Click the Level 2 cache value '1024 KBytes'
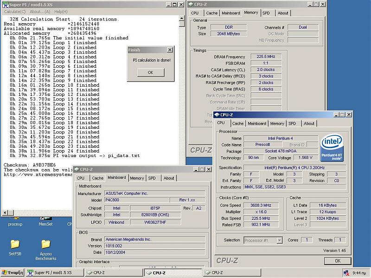Image resolution: width=371 pixels, height=278 pixels. tap(328, 218)
